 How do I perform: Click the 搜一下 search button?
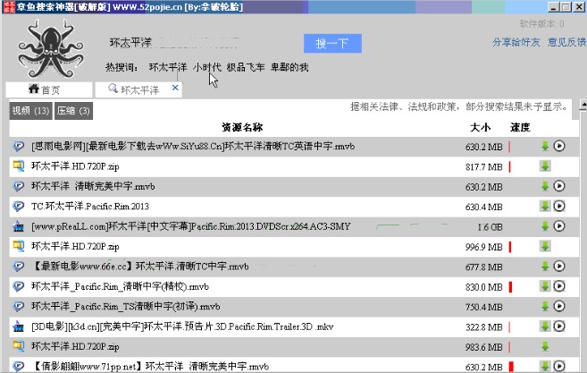pyautogui.click(x=332, y=44)
